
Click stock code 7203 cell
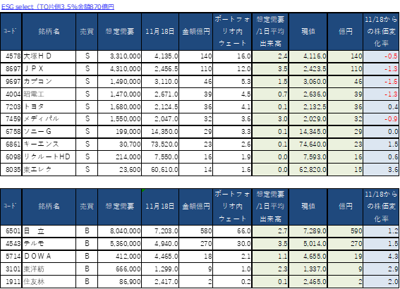11,106
